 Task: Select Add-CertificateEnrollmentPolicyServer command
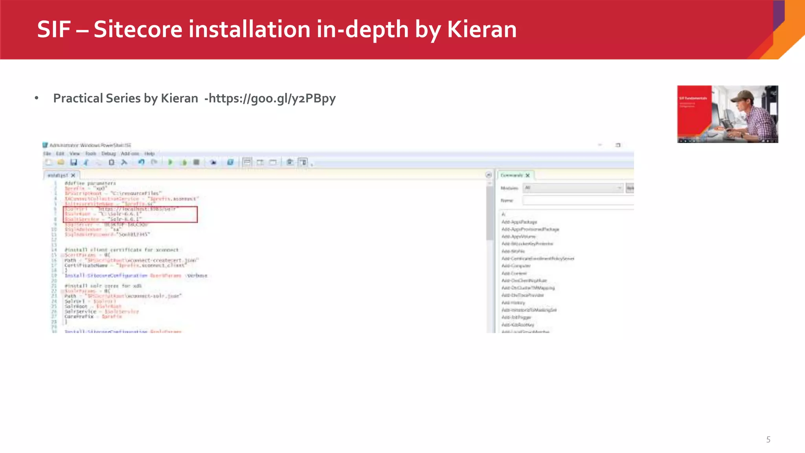tap(538, 259)
